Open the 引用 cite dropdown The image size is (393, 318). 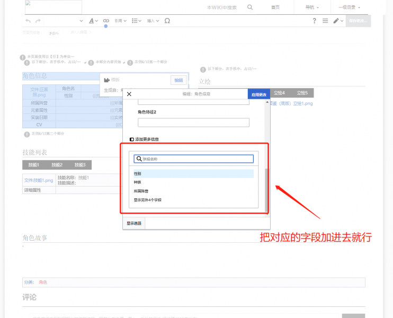click(121, 21)
